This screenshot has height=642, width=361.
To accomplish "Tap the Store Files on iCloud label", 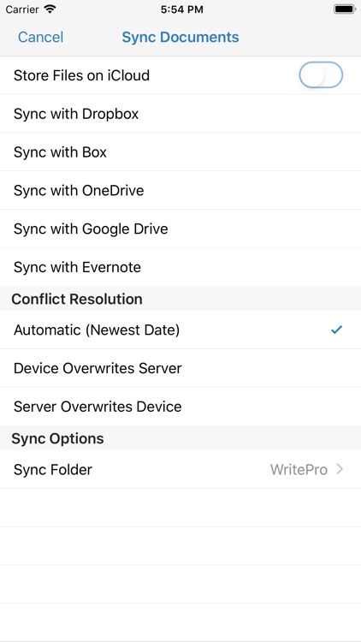I will 81,75.
